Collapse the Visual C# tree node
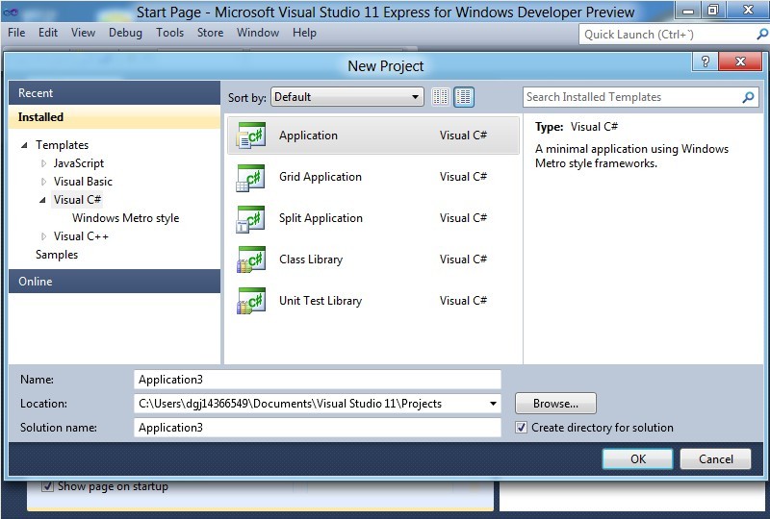The width and height of the screenshot is (770, 519). (42, 200)
